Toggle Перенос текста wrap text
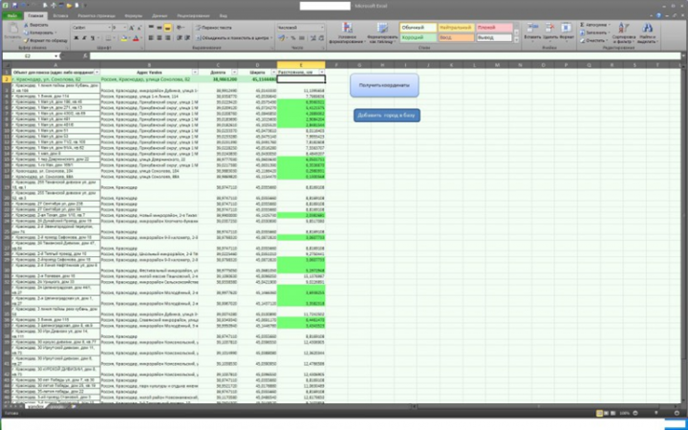This screenshot has width=688, height=430. [x=214, y=28]
